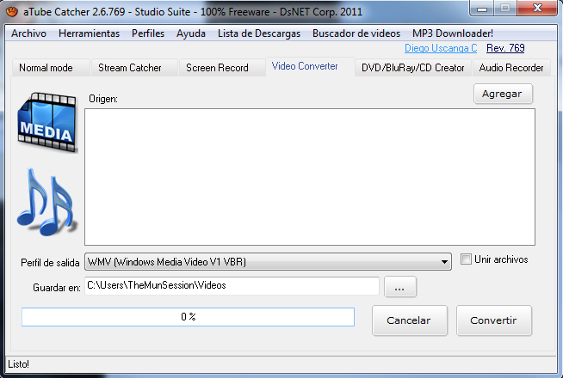Click the Guardar en path field
This screenshot has width=563, height=378.
point(232,285)
